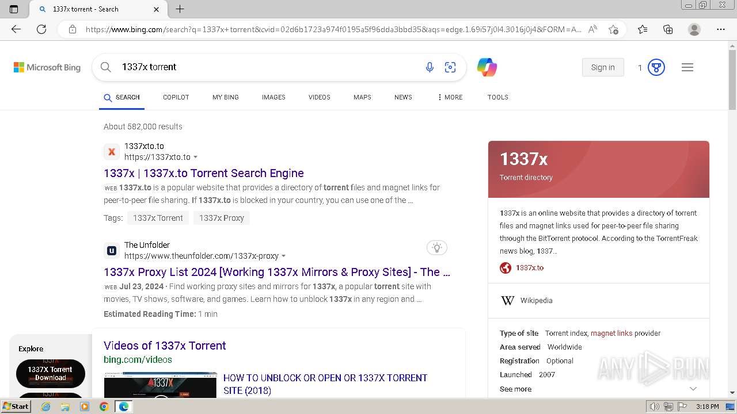Click the 1337X video thumbnail
The width and height of the screenshot is (737, 414).
[161, 385]
